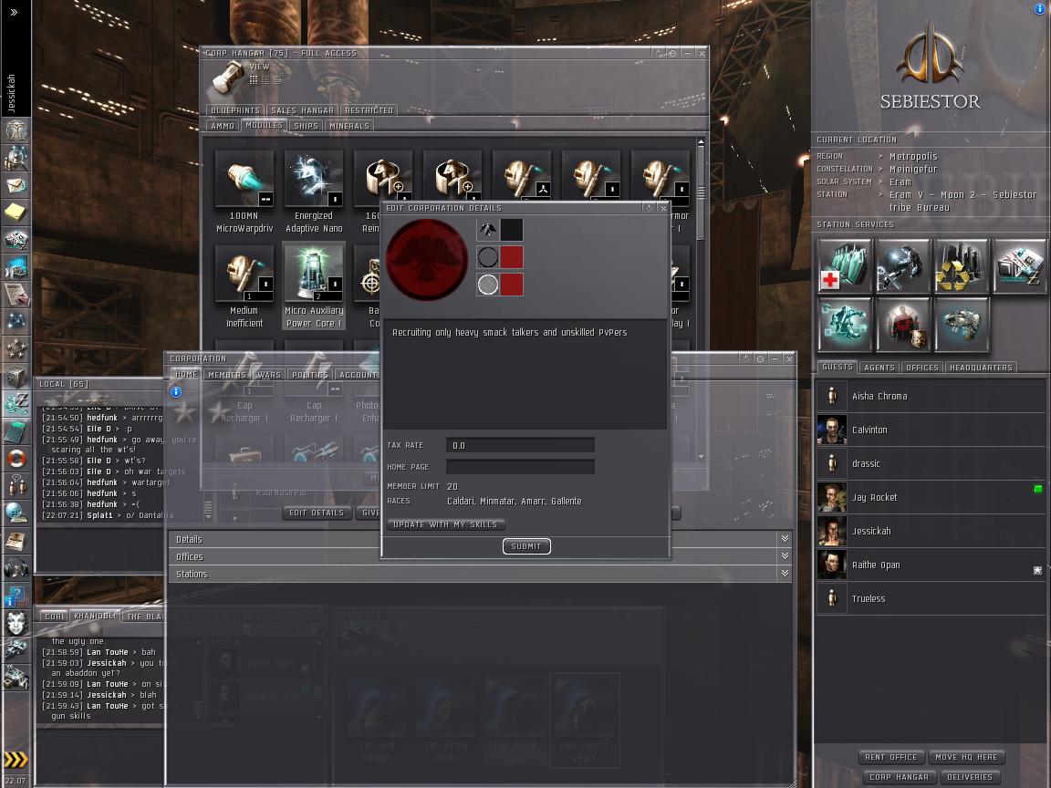Open the Ammo division tab

point(223,125)
